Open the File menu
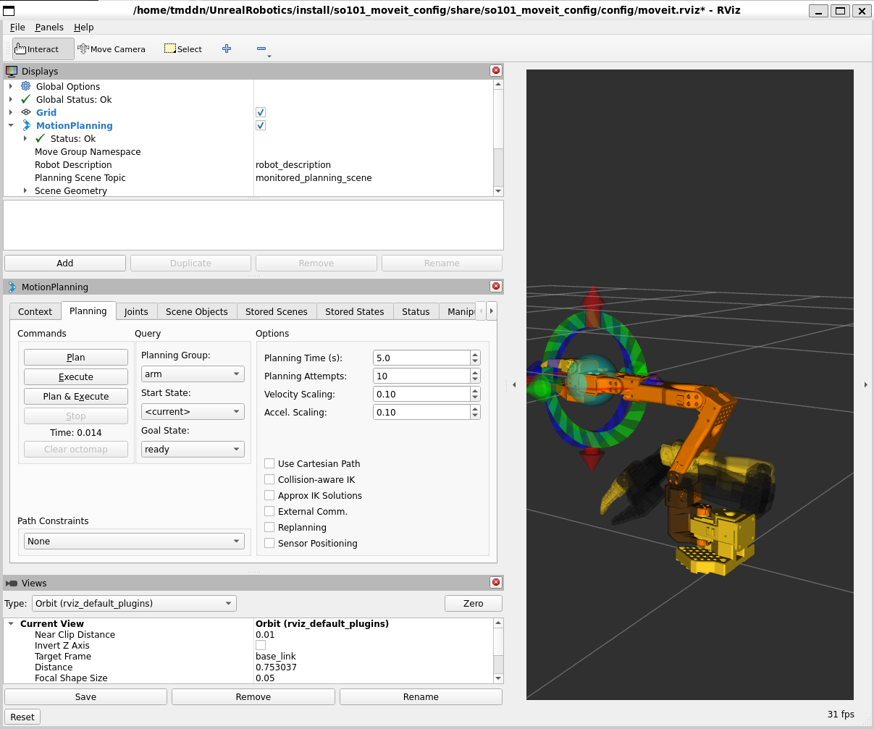Image resolution: width=874 pixels, height=729 pixels. 17,27
